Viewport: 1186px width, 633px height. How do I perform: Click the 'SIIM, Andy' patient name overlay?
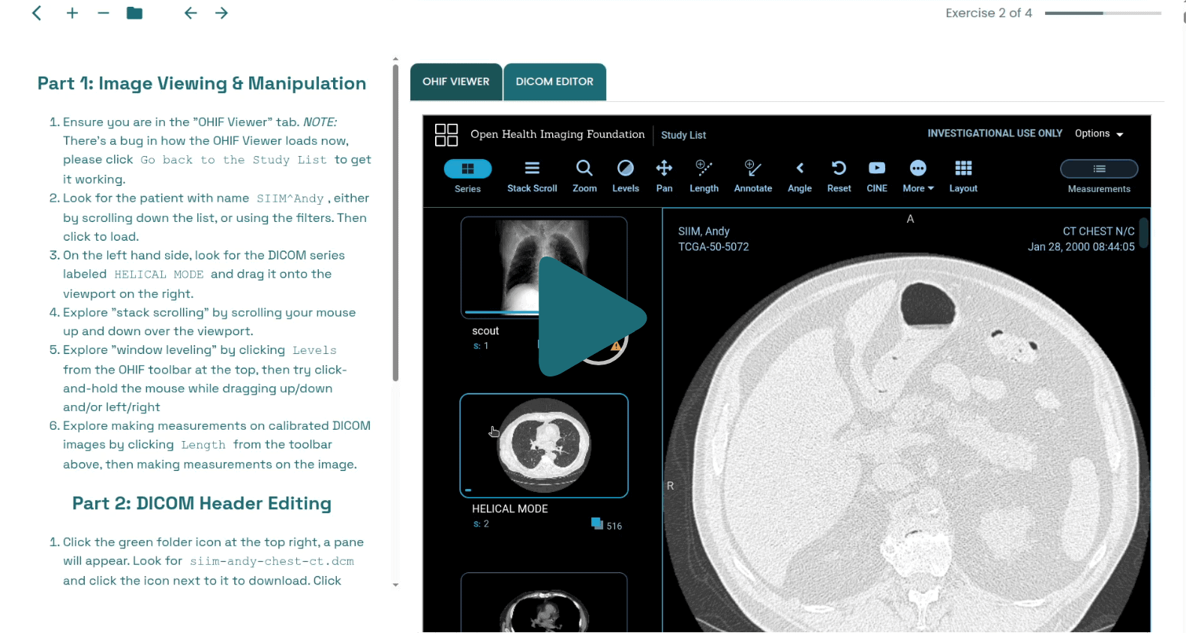point(704,231)
